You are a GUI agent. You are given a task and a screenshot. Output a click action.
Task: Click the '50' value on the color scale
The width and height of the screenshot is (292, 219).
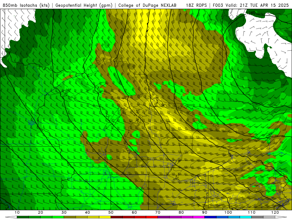pos(111,212)
